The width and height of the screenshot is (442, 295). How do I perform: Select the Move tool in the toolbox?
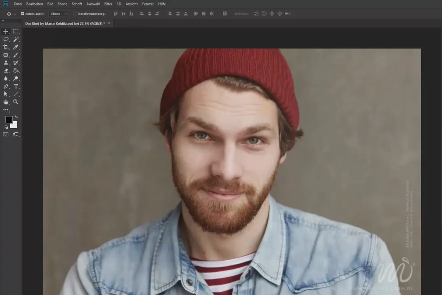(x=6, y=31)
